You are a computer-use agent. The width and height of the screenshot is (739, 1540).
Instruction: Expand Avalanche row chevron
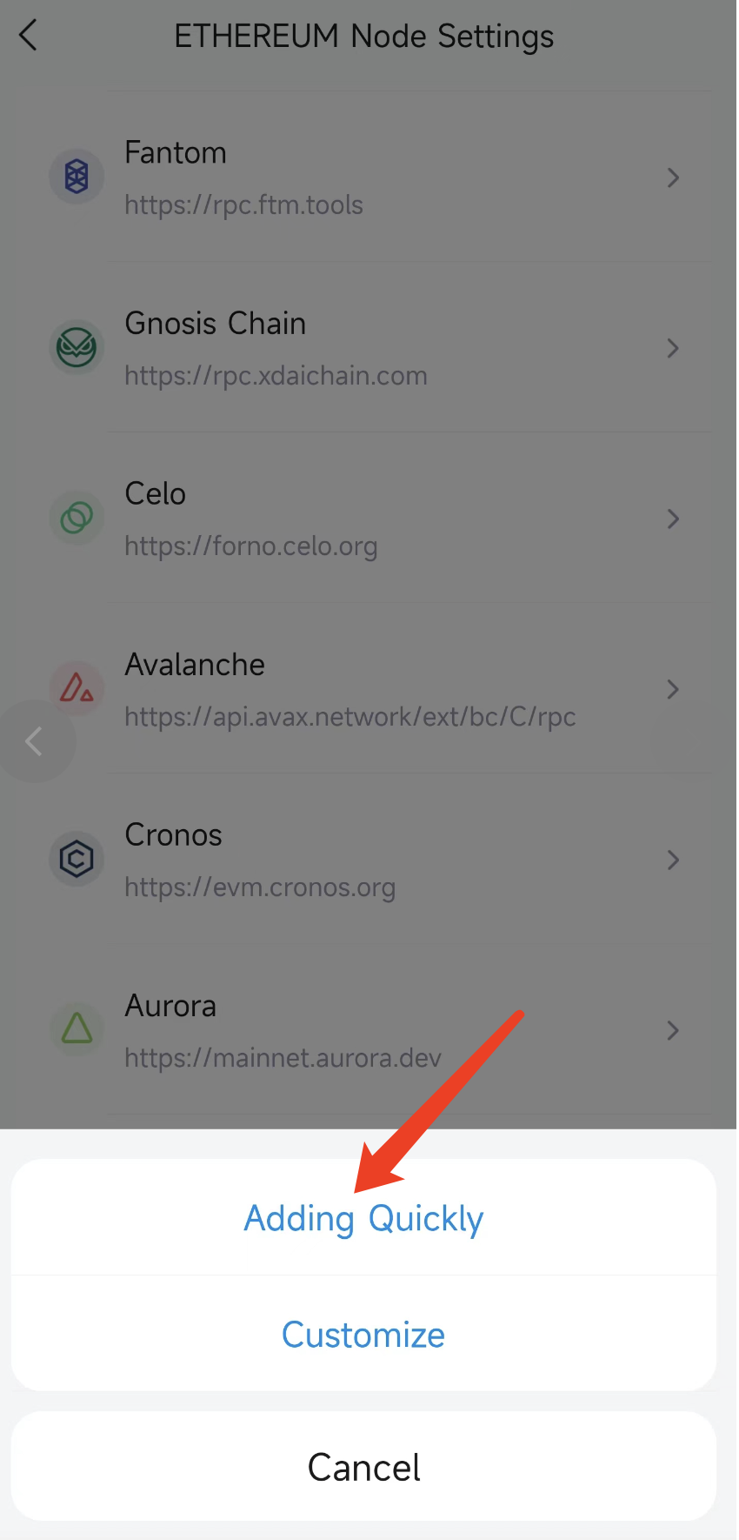pyautogui.click(x=672, y=689)
